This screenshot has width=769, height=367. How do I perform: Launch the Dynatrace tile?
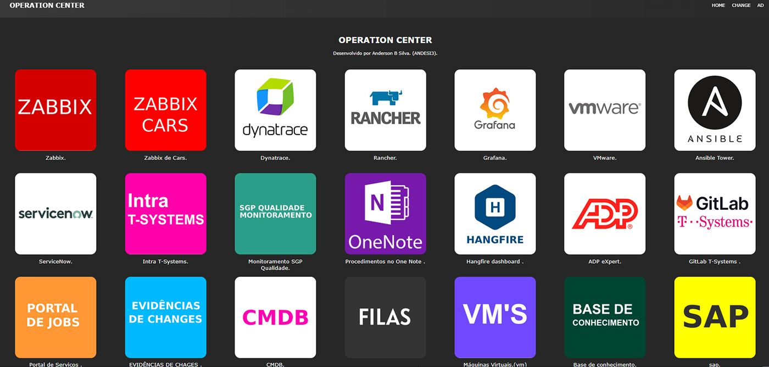275,110
